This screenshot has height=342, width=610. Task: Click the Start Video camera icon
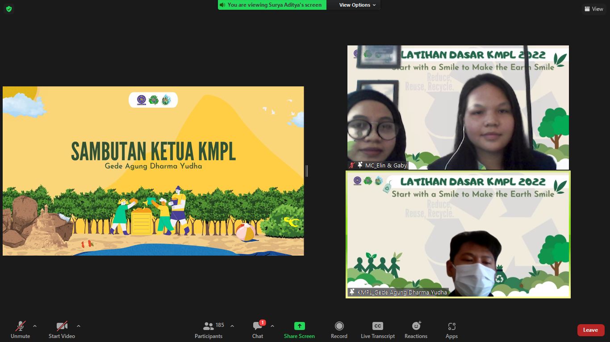click(62, 326)
